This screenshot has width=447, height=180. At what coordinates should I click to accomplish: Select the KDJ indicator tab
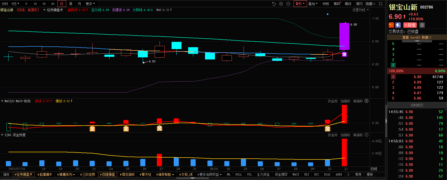(x=306, y=175)
